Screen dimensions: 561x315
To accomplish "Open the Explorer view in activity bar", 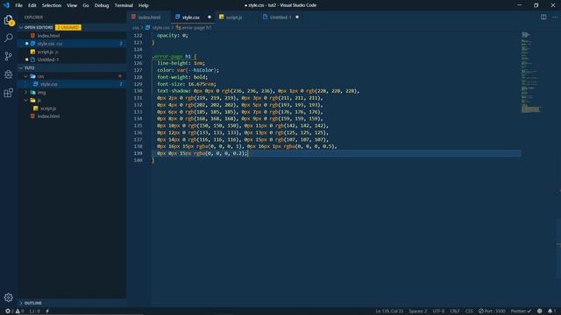I will [9, 20].
